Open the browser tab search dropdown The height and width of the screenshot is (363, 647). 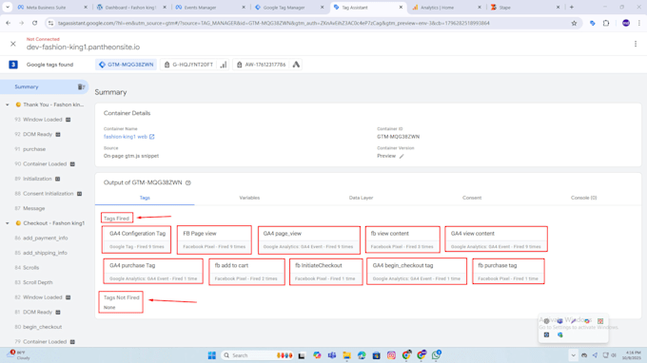click(8, 7)
